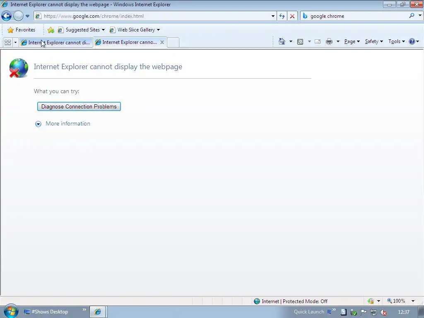Screen dimensions: 424x318
Task: Open the search provider dropdown arrow
Action: (420, 15)
